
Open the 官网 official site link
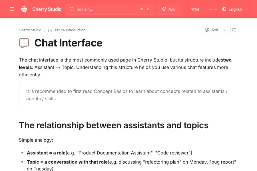(x=195, y=9)
